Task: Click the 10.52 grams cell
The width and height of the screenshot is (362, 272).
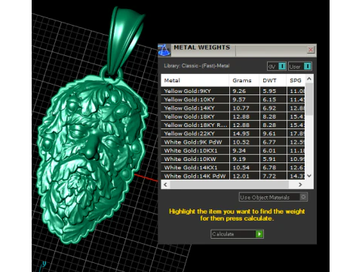Action: point(244,142)
